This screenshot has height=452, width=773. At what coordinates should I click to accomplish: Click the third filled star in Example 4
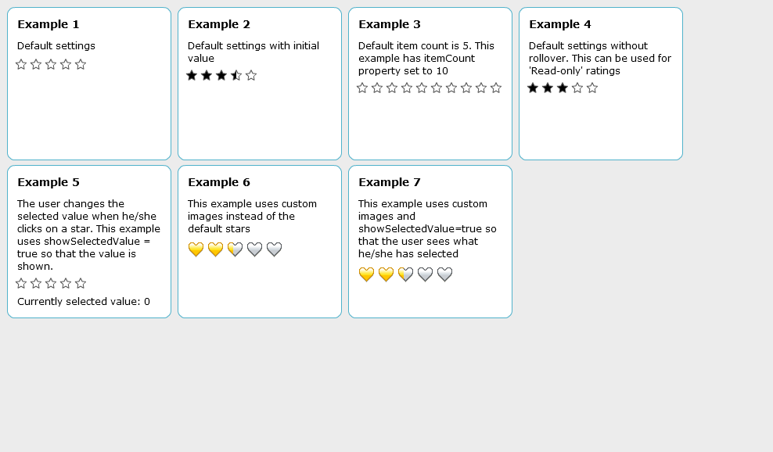click(563, 88)
